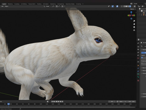This screenshot has width=146, height=110.
Task: Expand the Custom Properties panel
Action: click(x=144, y=97)
